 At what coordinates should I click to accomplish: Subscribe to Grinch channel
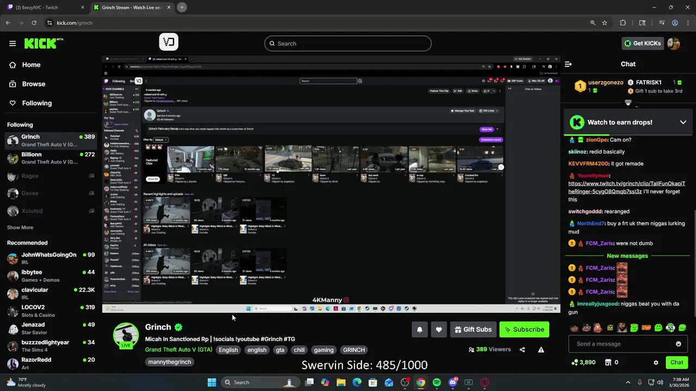pos(524,329)
